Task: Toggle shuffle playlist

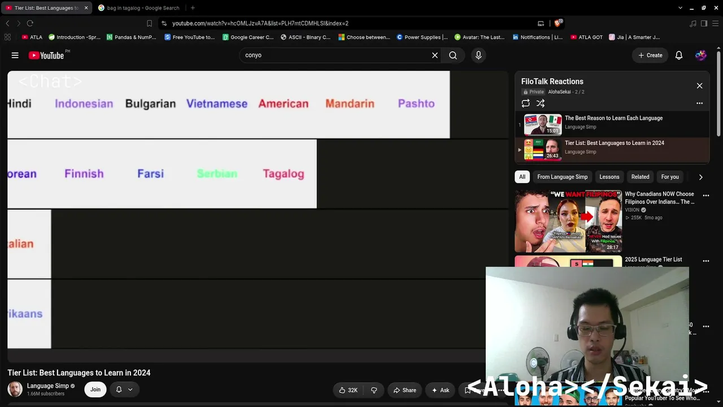Action: [541, 103]
